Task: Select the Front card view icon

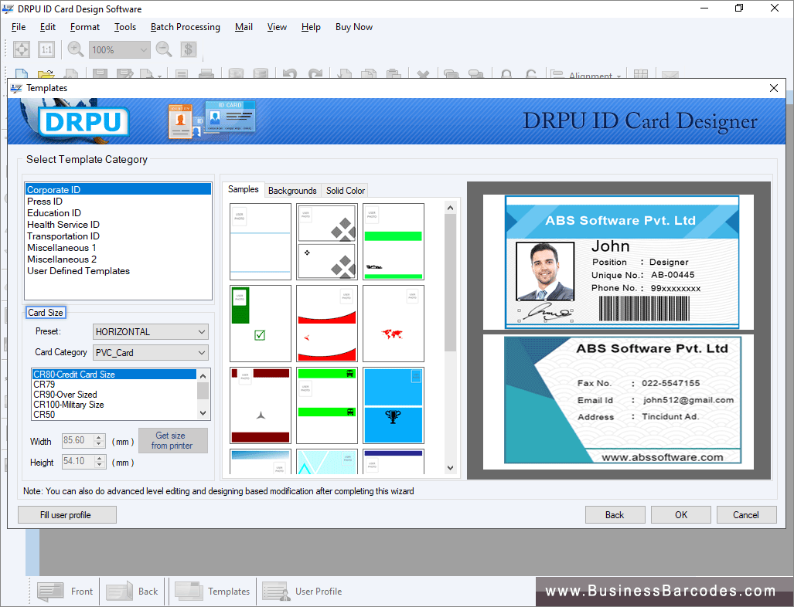Action: [51, 591]
